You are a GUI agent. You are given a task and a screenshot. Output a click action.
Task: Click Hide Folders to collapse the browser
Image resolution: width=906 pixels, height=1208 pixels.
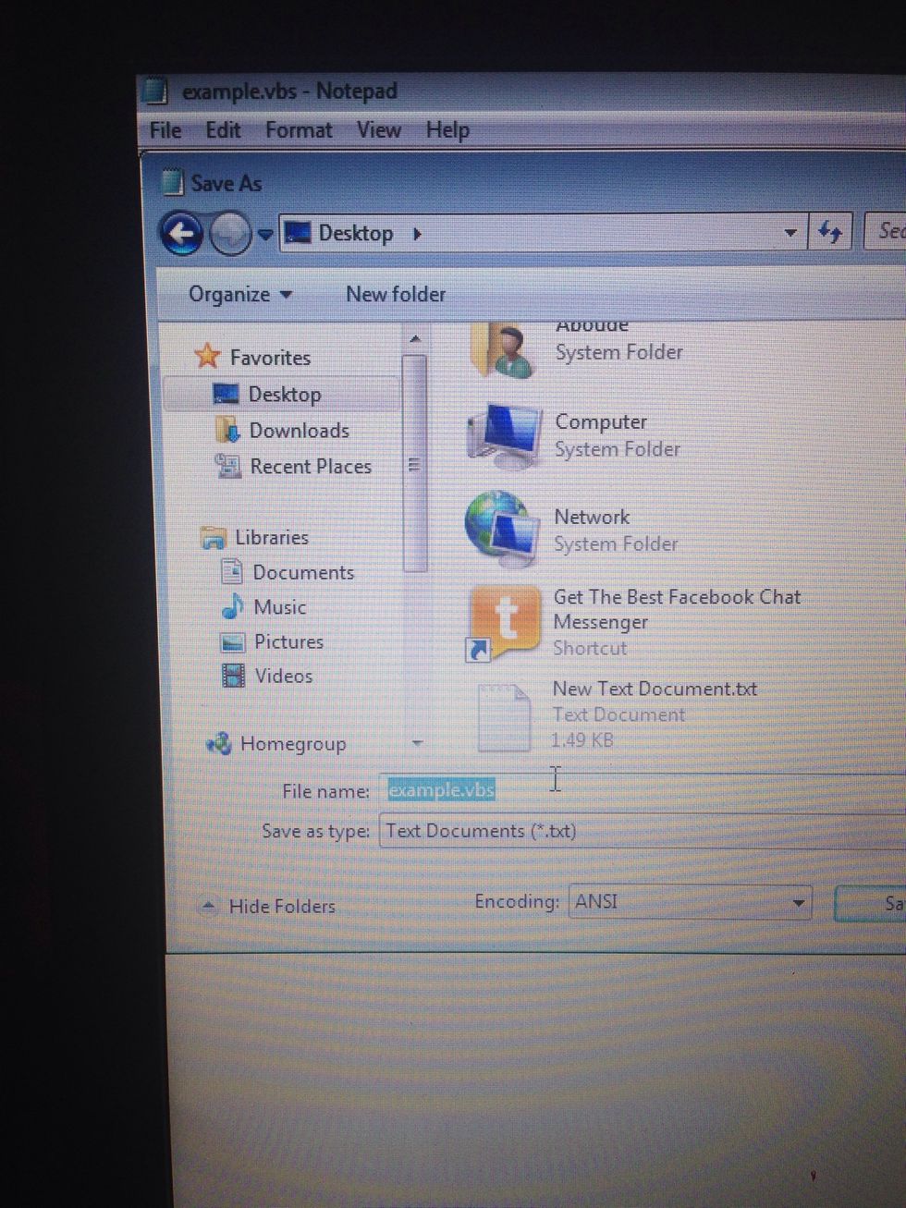pos(280,907)
